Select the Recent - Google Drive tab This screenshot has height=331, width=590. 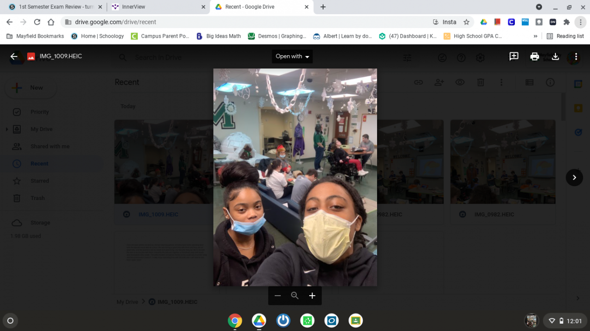pyautogui.click(x=262, y=7)
